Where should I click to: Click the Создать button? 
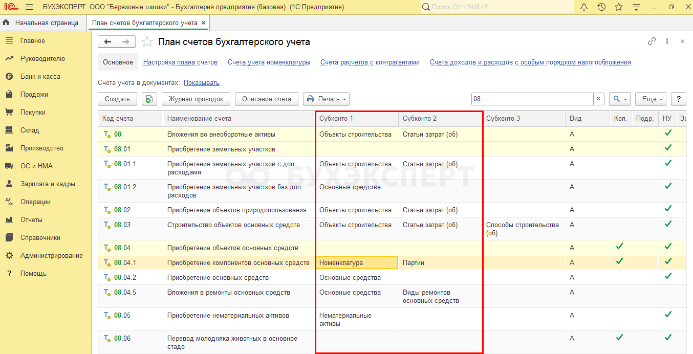pos(117,99)
